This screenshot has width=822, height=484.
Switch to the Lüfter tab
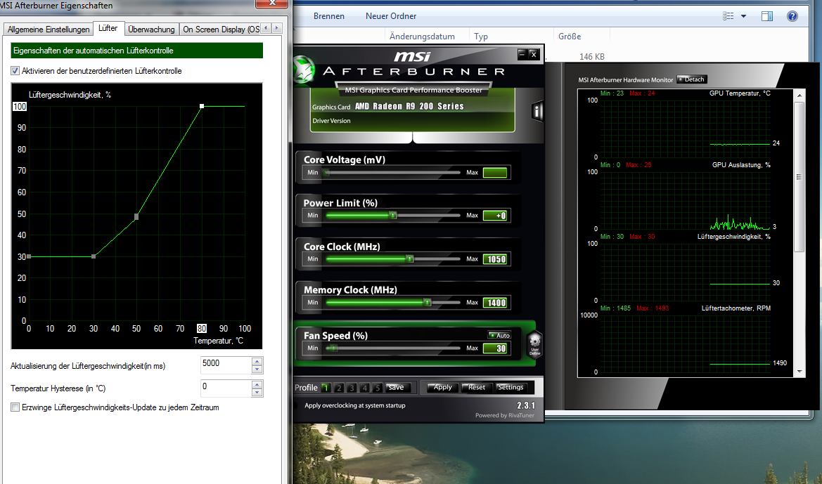tap(108, 28)
